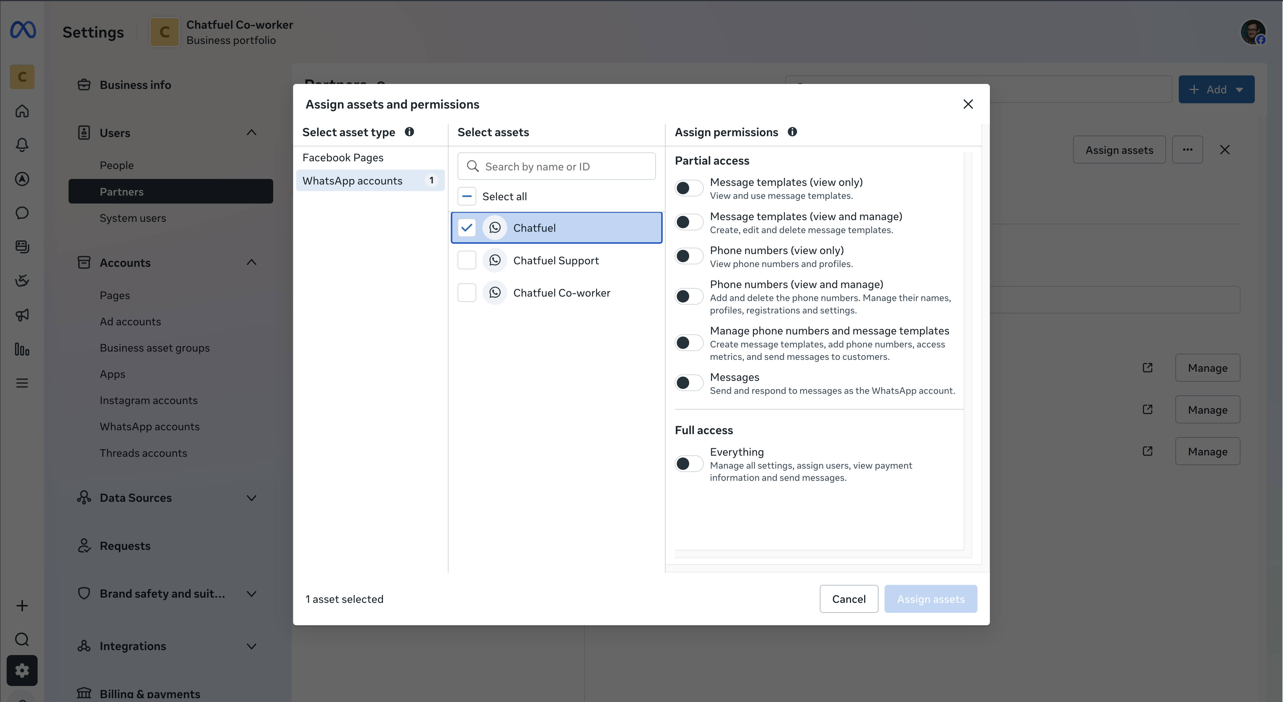Turn on the Everything full access toggle
This screenshot has height=702, width=1283.
(x=689, y=464)
